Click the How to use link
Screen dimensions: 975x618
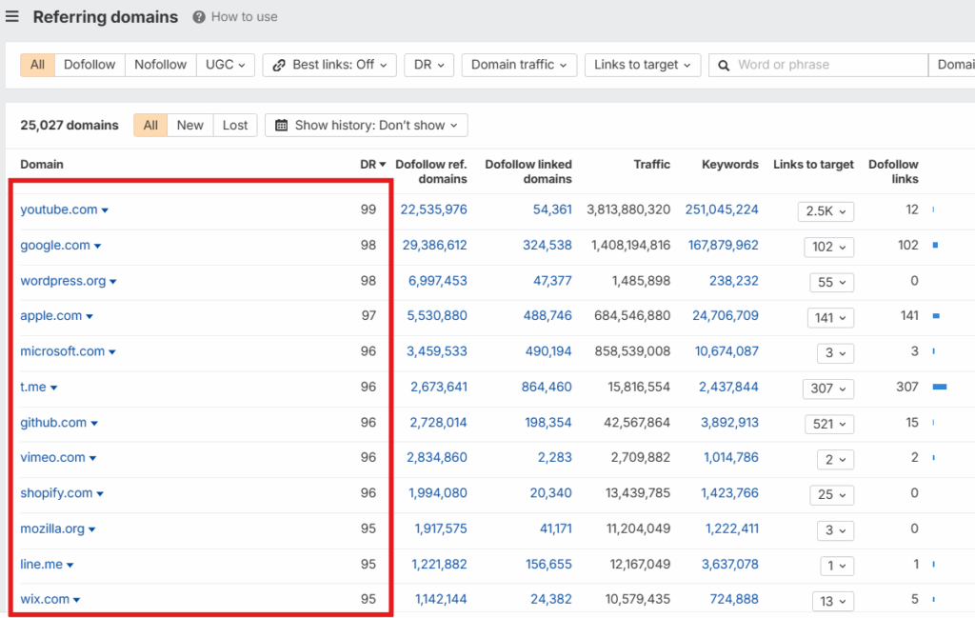coord(245,17)
